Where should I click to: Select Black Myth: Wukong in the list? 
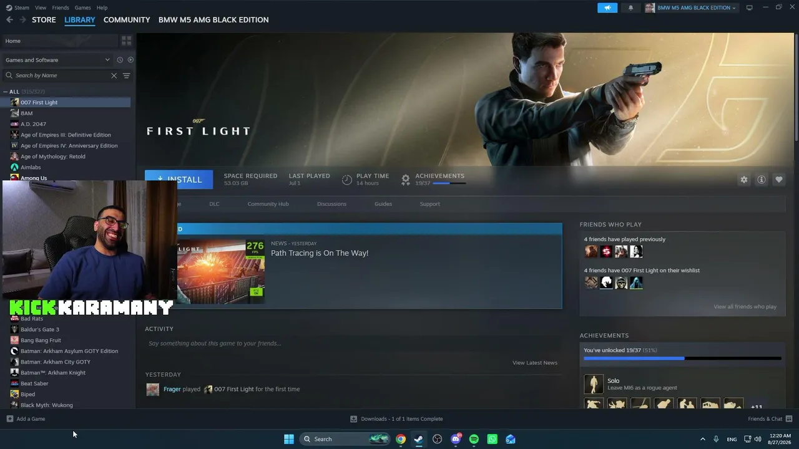click(47, 405)
